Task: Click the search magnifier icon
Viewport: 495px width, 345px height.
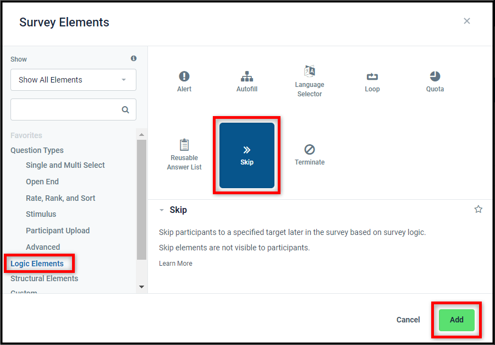Action: click(x=125, y=109)
